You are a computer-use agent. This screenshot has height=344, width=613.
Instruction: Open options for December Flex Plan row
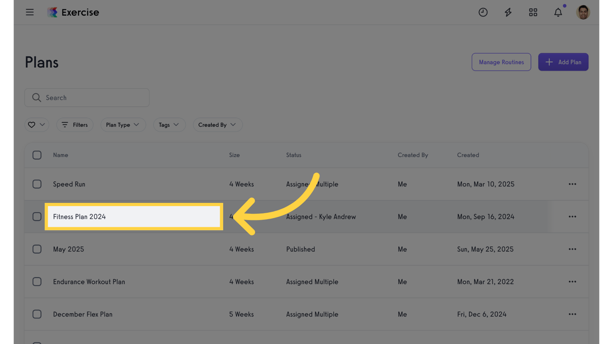pyautogui.click(x=572, y=314)
